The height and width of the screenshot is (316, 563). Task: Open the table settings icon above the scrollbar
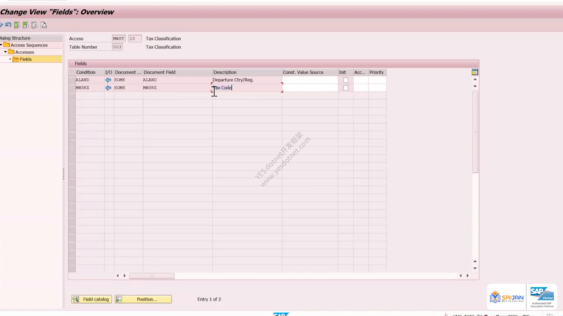click(475, 72)
